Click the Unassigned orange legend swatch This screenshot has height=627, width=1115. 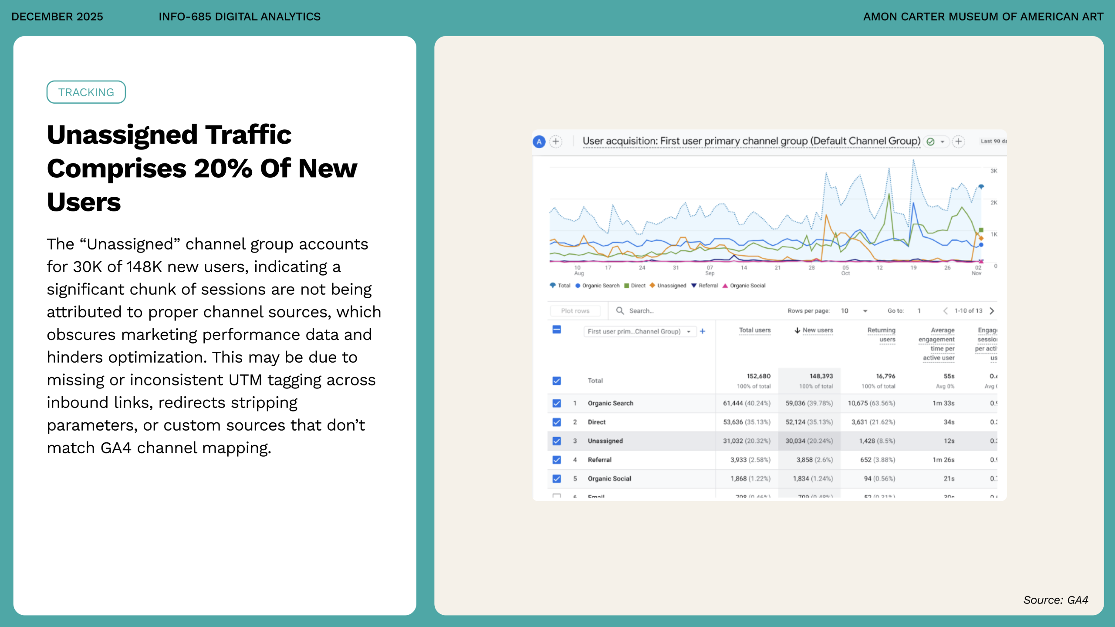(x=652, y=286)
